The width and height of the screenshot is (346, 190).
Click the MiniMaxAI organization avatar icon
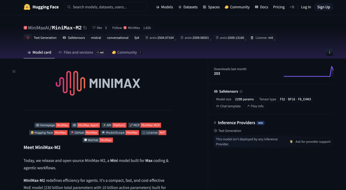pos(25,28)
